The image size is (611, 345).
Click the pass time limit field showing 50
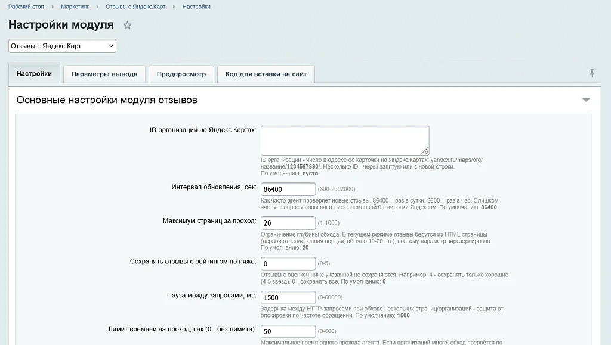[x=288, y=331]
